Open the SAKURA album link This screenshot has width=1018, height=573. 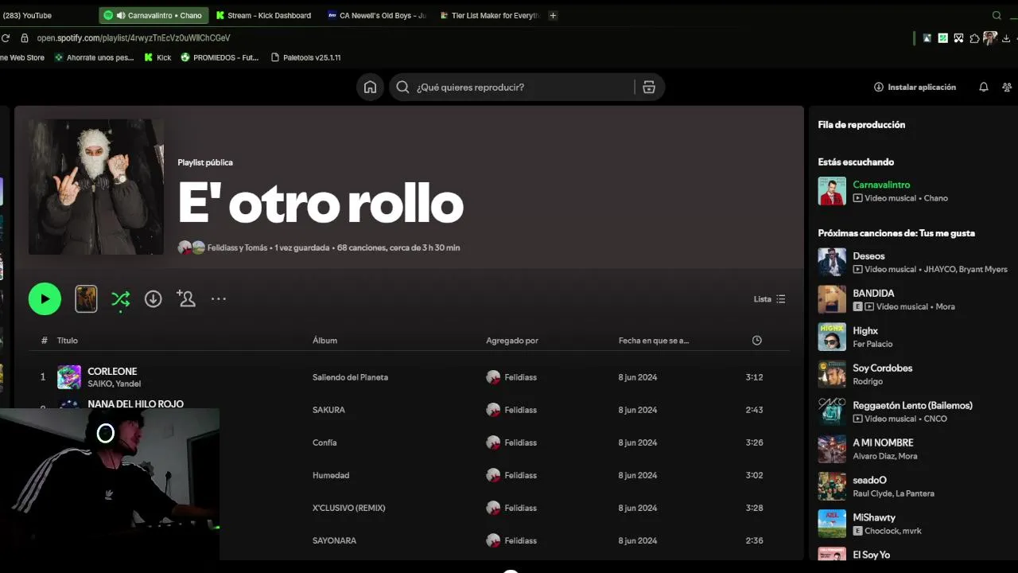point(328,410)
